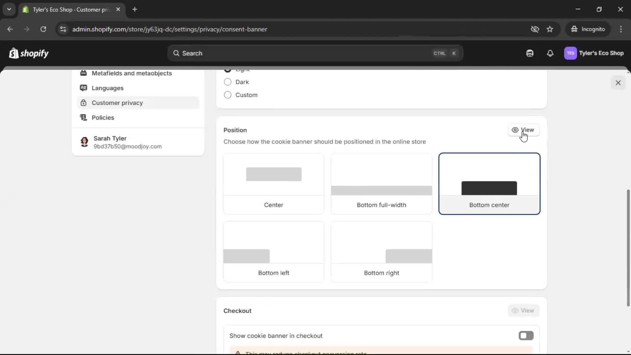Open the browser three-dot menu

tap(621, 29)
